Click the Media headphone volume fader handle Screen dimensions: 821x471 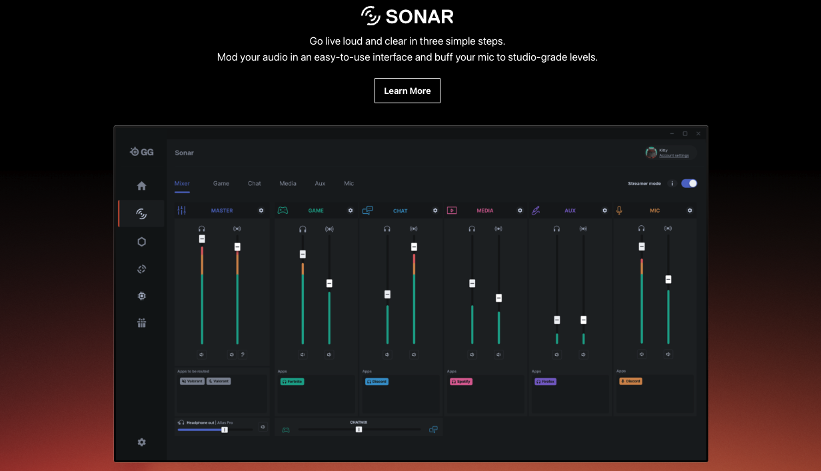(472, 283)
